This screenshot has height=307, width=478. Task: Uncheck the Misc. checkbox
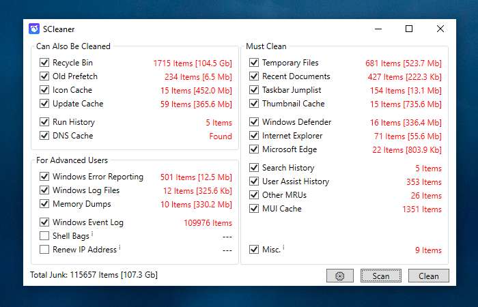(254, 250)
